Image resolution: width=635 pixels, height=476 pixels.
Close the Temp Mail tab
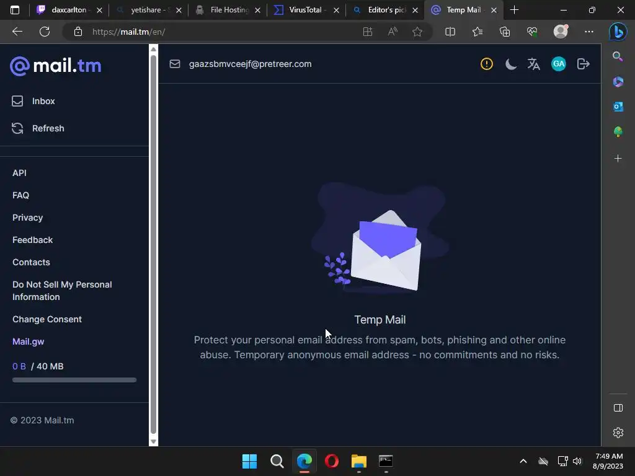click(x=494, y=11)
